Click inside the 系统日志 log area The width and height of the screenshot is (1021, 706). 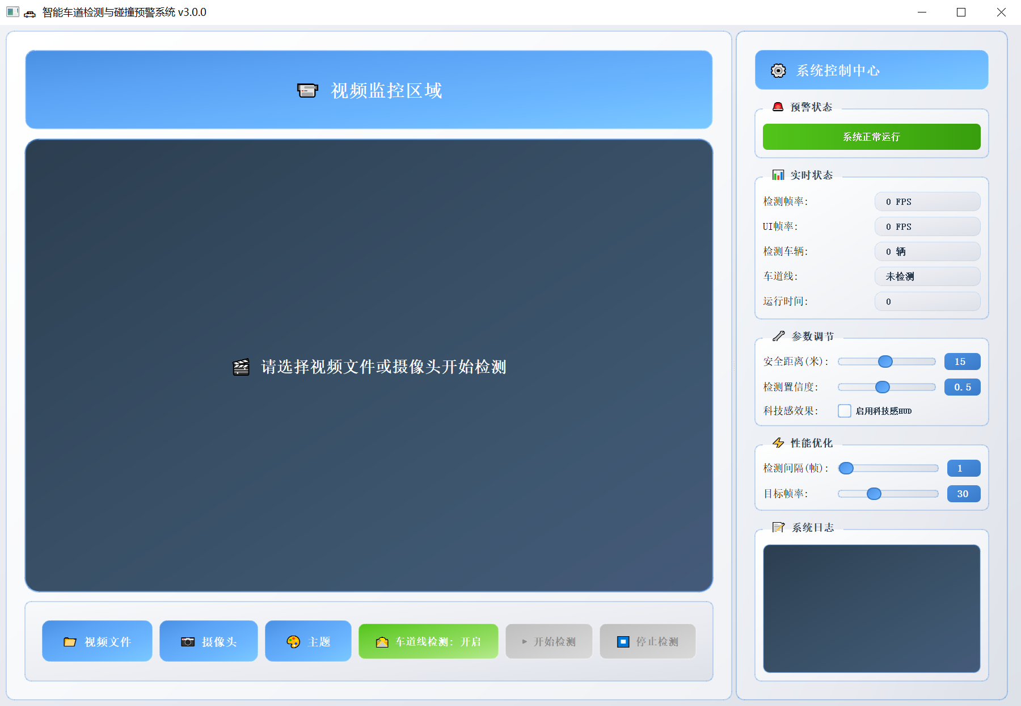tap(871, 608)
